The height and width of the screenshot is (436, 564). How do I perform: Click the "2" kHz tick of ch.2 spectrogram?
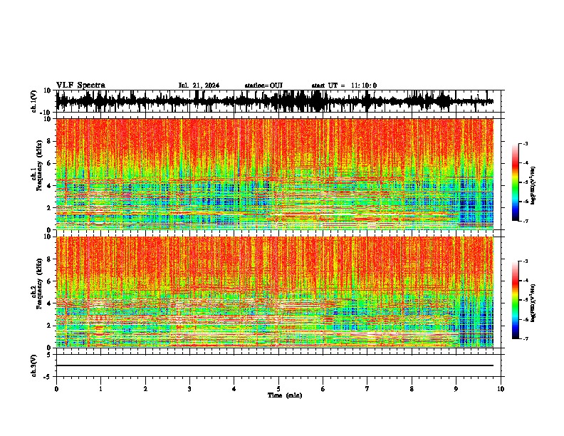tap(49, 326)
